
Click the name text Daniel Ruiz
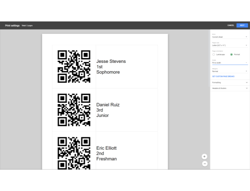click(108, 105)
